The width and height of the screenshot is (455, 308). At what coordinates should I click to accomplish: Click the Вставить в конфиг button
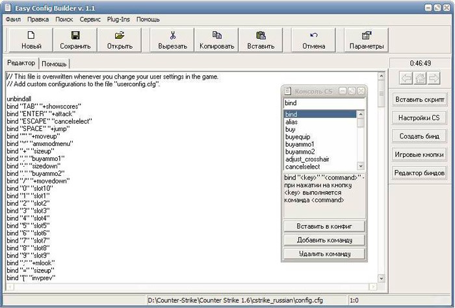324,226
